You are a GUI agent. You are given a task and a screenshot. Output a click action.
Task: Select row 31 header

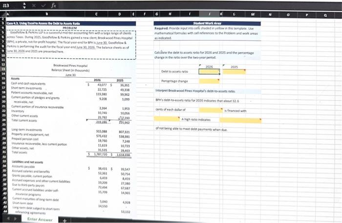(x=4, y=152)
